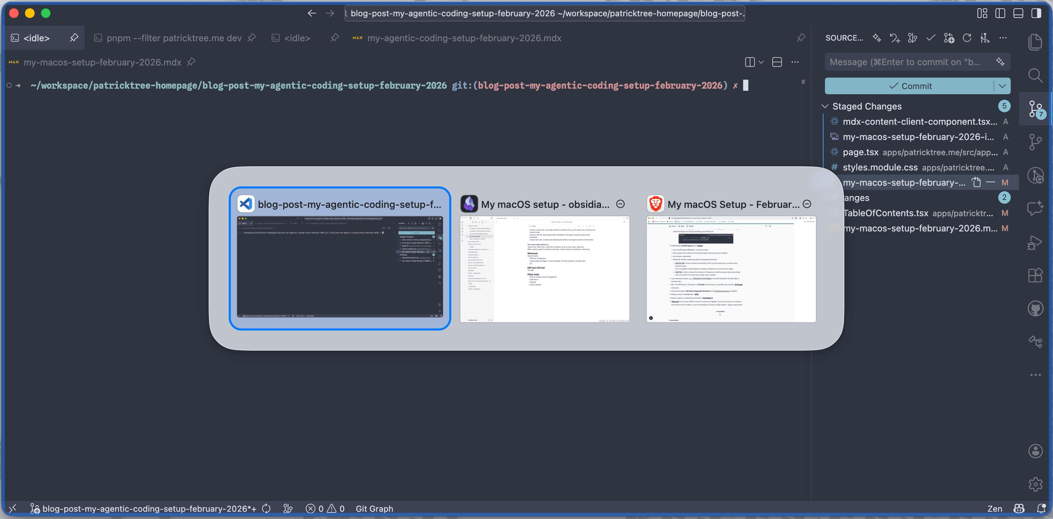Click the notifications bell in status bar

pyautogui.click(x=1041, y=508)
